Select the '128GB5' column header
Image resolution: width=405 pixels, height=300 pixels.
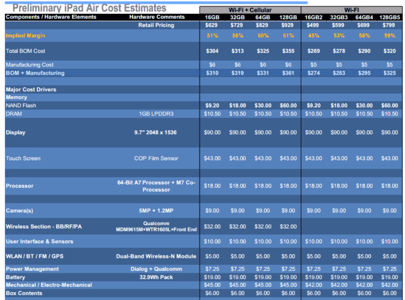click(x=390, y=17)
